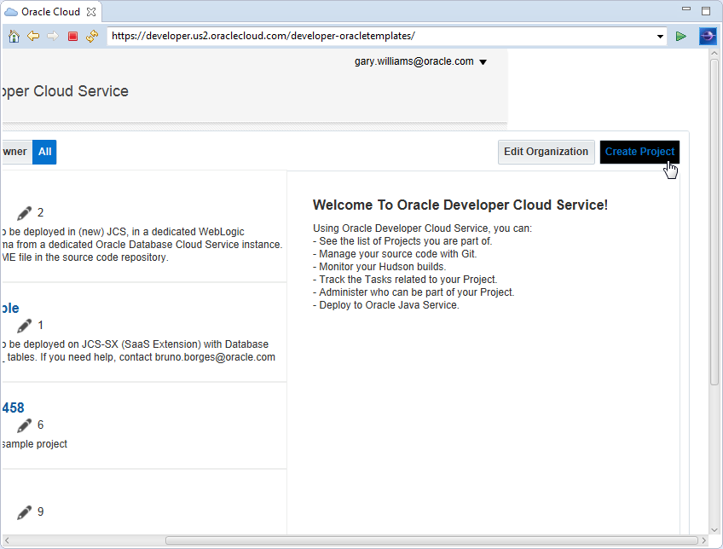Open the gary.williams@oracle.com account dropdown
This screenshot has height=549, width=723.
coord(420,61)
